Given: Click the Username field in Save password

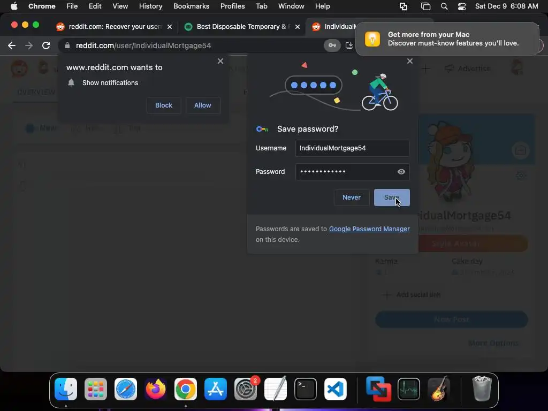Looking at the screenshot, I should pyautogui.click(x=352, y=148).
